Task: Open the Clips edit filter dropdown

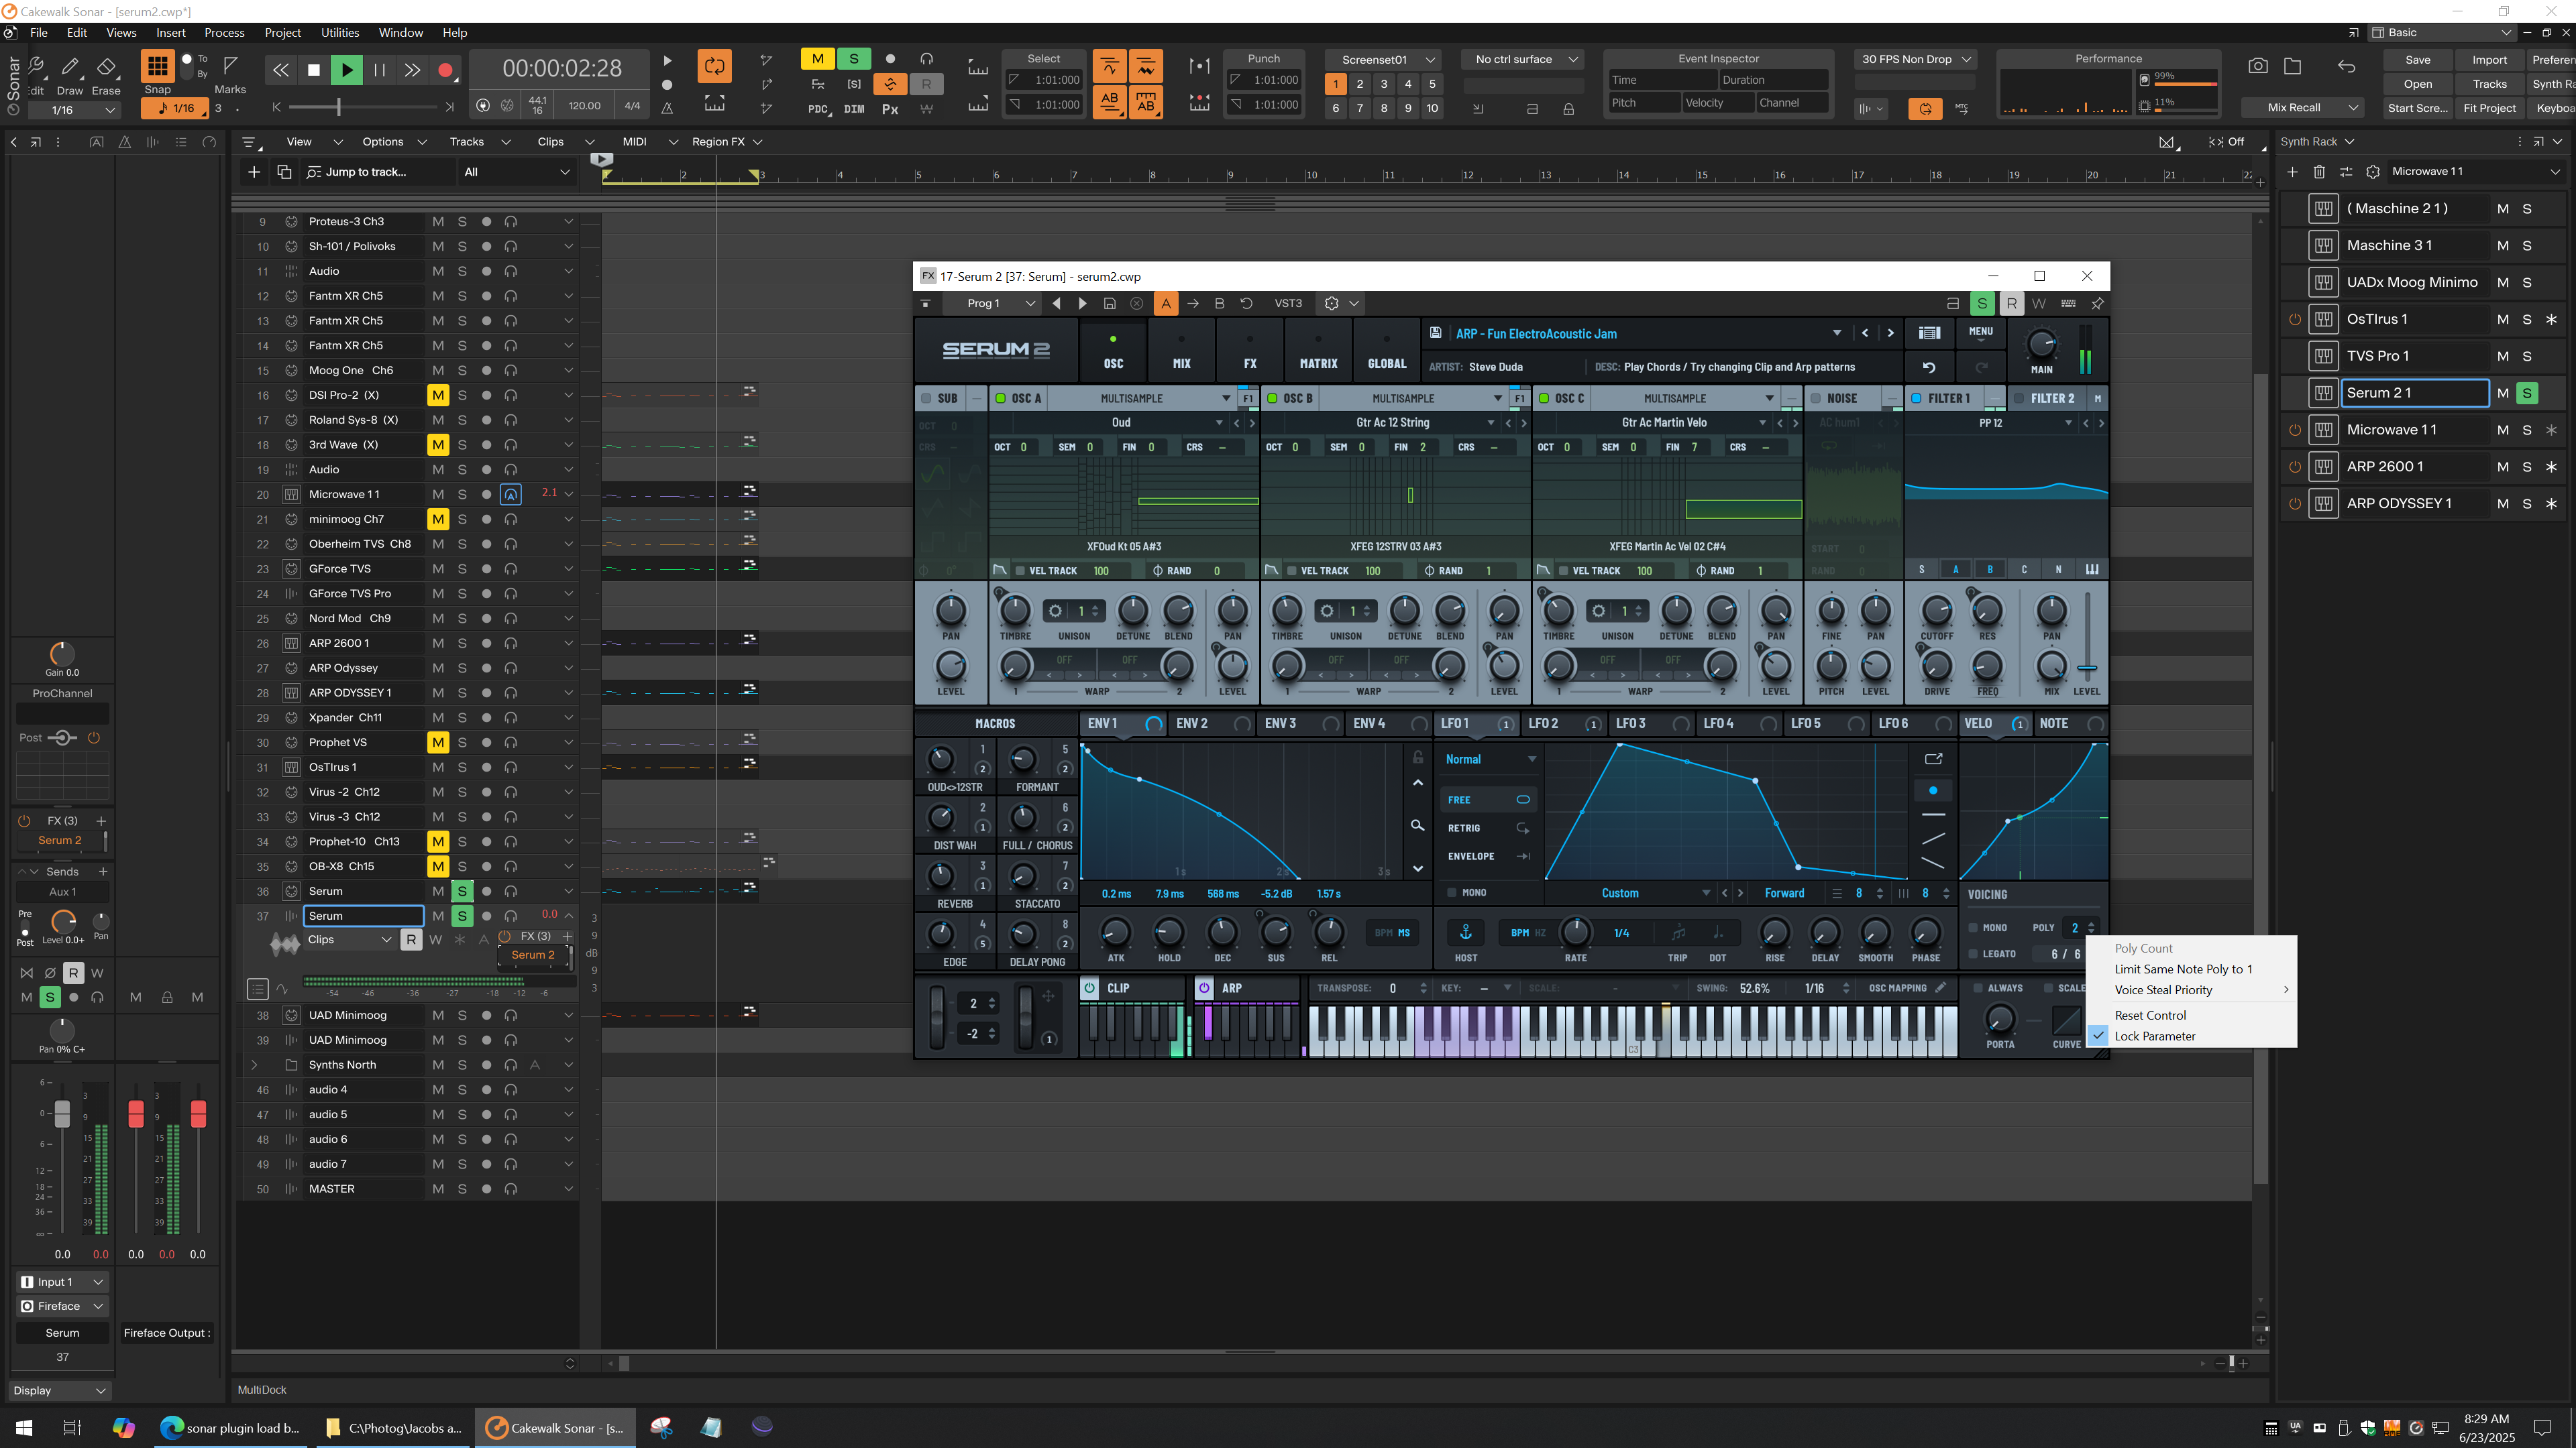Action: point(349,939)
